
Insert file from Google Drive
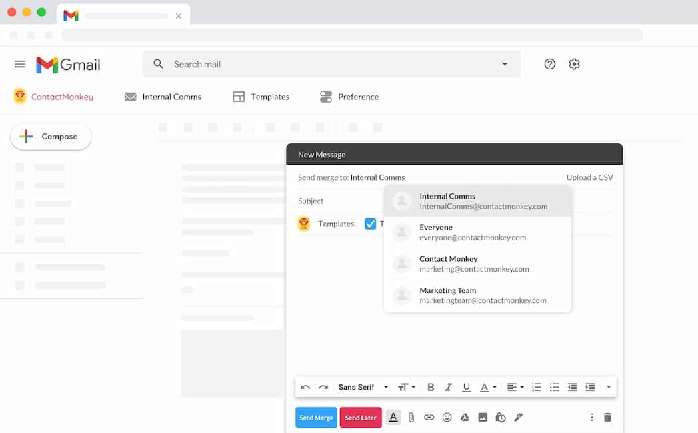(x=465, y=417)
